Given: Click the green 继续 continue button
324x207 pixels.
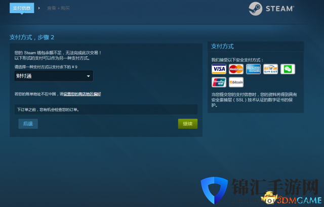Looking at the screenshot, I should [x=188, y=124].
